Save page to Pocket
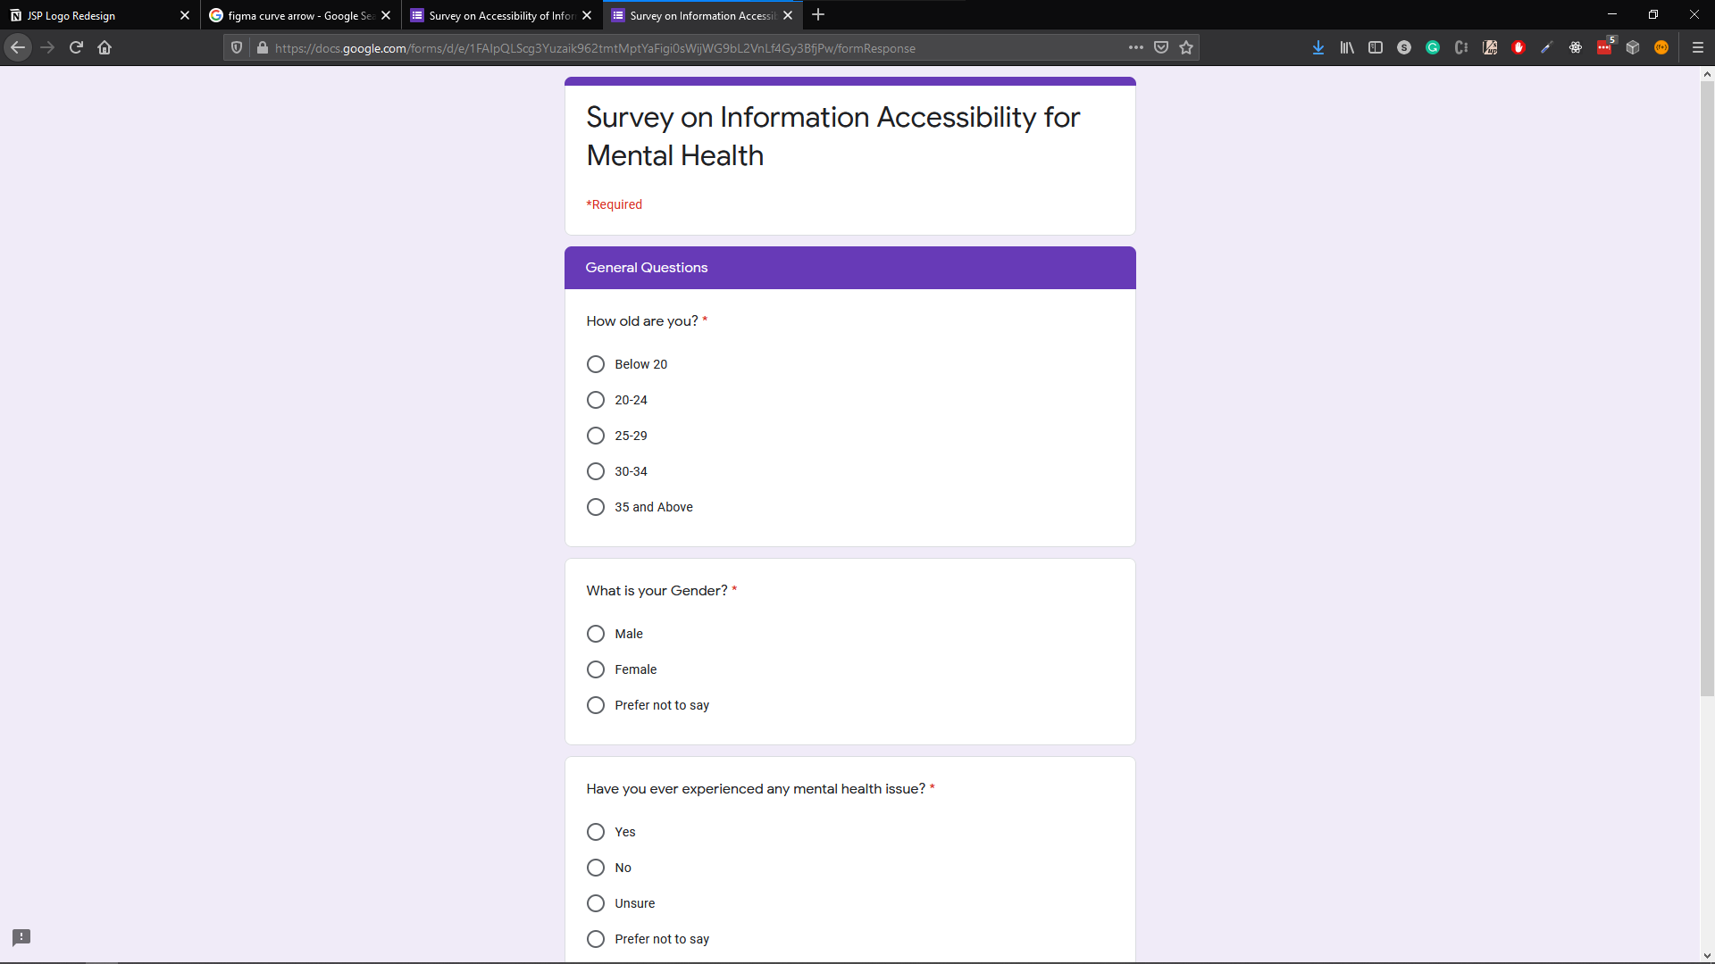The width and height of the screenshot is (1715, 964). click(1161, 47)
